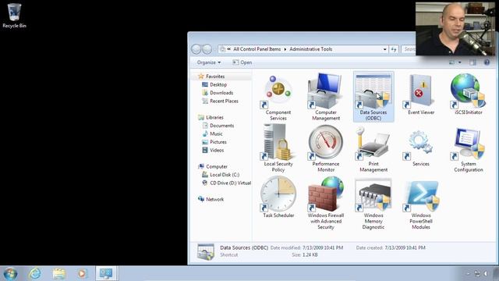Click the change view icon
This screenshot has height=281, width=499.
451,62
